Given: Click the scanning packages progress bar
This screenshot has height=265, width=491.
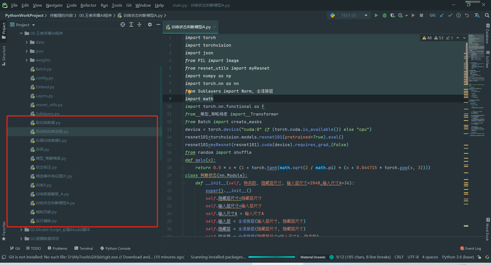Looking at the screenshot, I should pyautogui.click(x=272, y=257).
